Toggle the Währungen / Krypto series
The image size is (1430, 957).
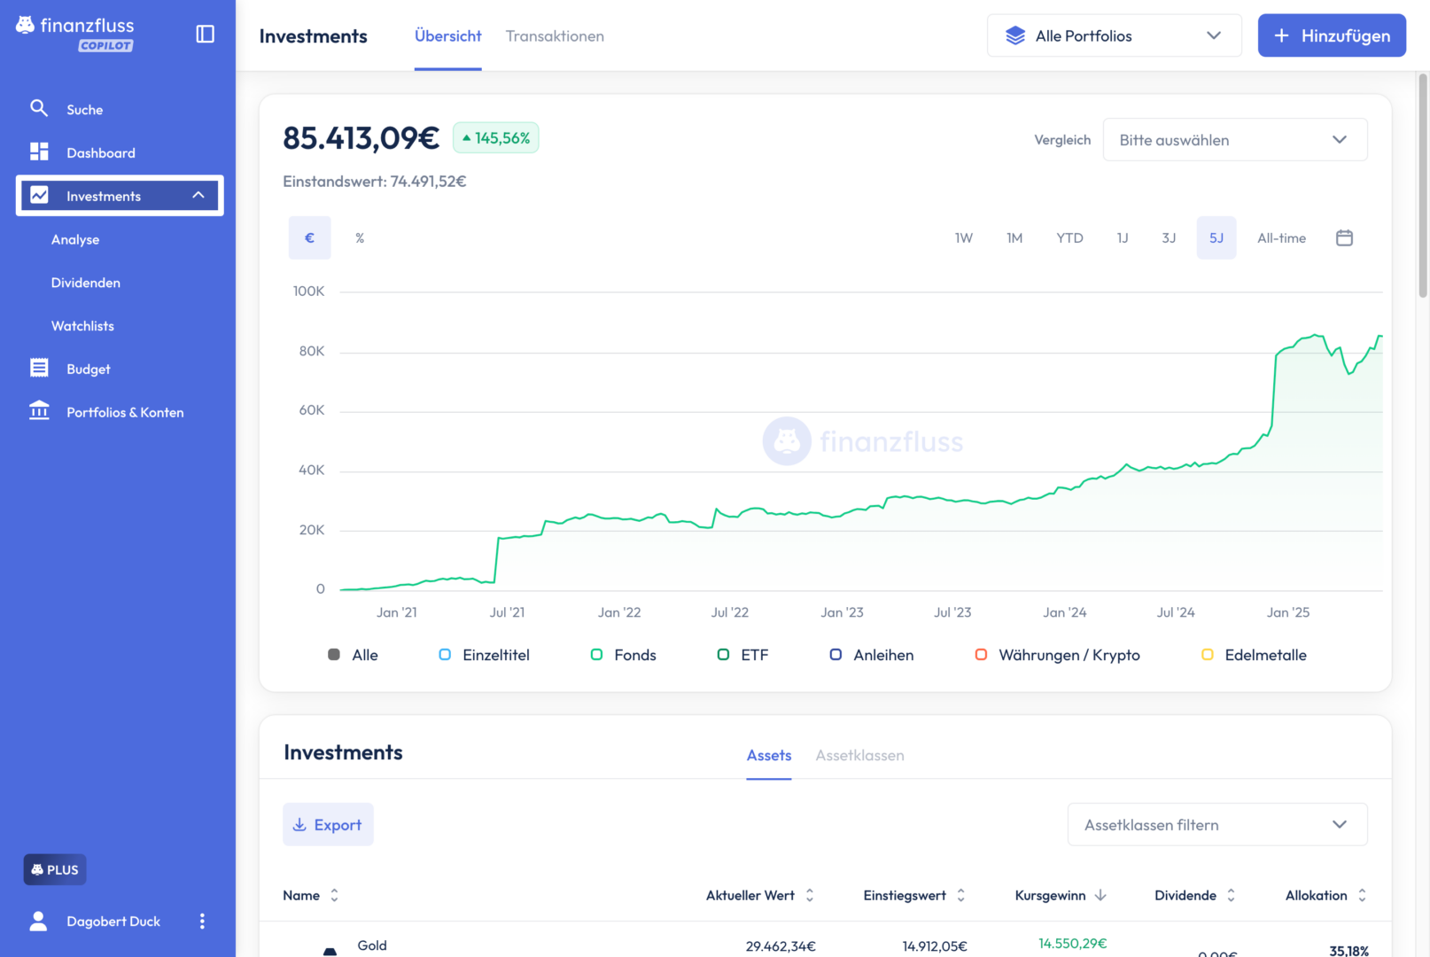1057,655
